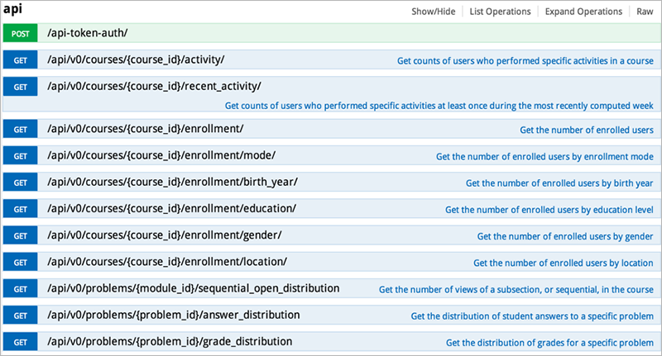The image size is (662, 356).
Task: Select List Operations in the header
Action: 500,12
